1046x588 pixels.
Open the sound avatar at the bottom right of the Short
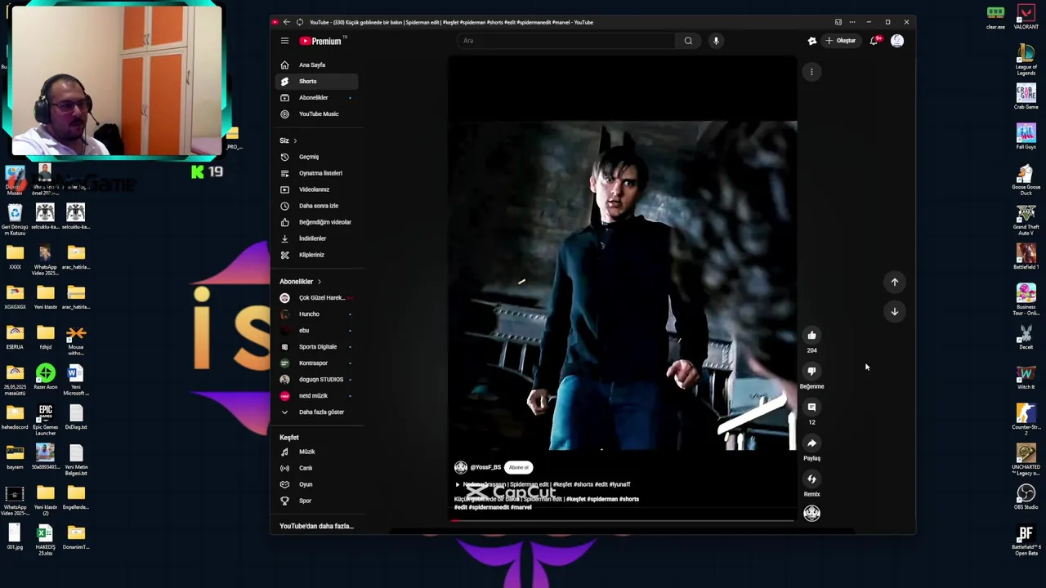click(x=811, y=513)
